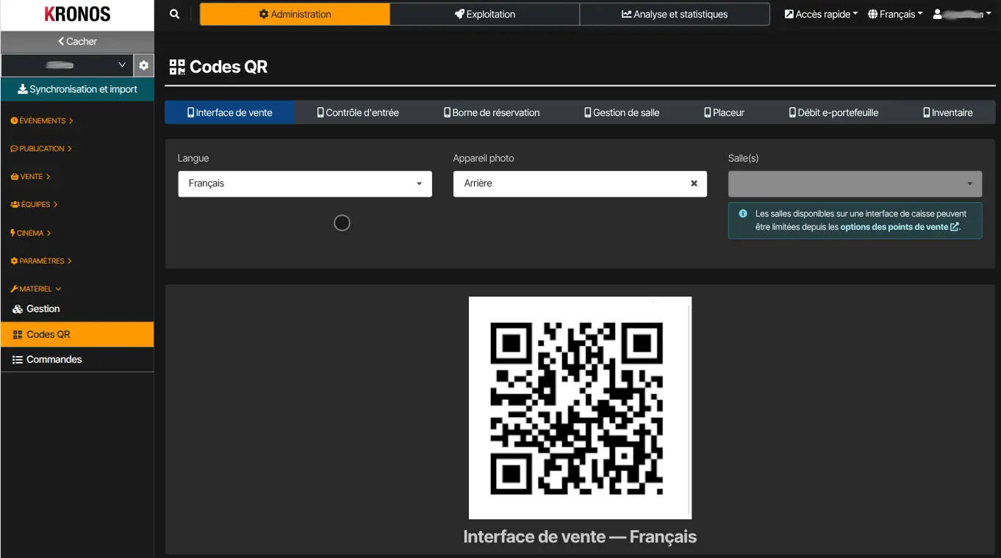Expand the CINÉMA menu section
The height and width of the screenshot is (558, 1001).
click(31, 233)
